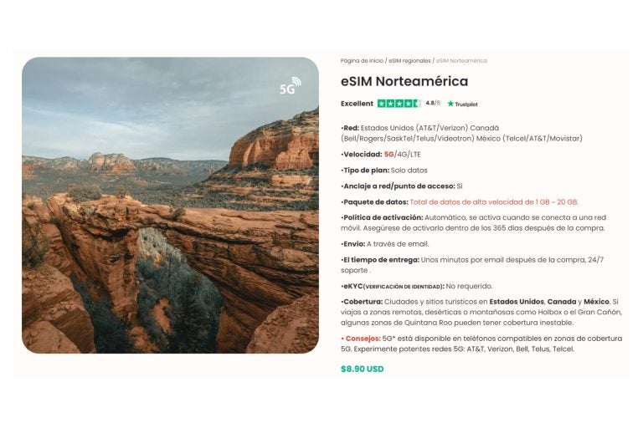Click the Tipo de plan line
This screenshot has height=428, width=643.
tap(383, 171)
